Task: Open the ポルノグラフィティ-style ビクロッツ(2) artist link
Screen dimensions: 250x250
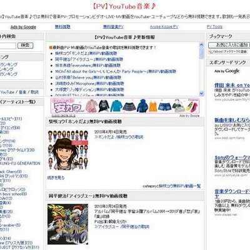Action: [12, 189]
